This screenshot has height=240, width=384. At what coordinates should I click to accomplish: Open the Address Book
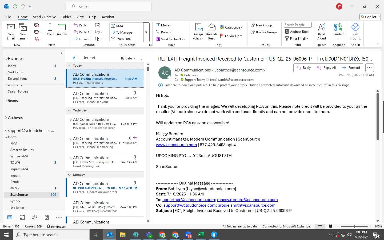pyautogui.click(x=297, y=31)
